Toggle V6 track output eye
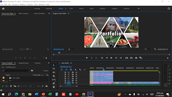 click(x=76, y=73)
